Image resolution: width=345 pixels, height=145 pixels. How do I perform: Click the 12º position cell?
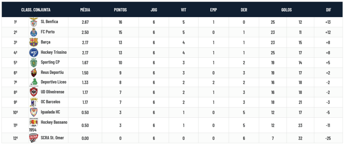(x=15, y=138)
